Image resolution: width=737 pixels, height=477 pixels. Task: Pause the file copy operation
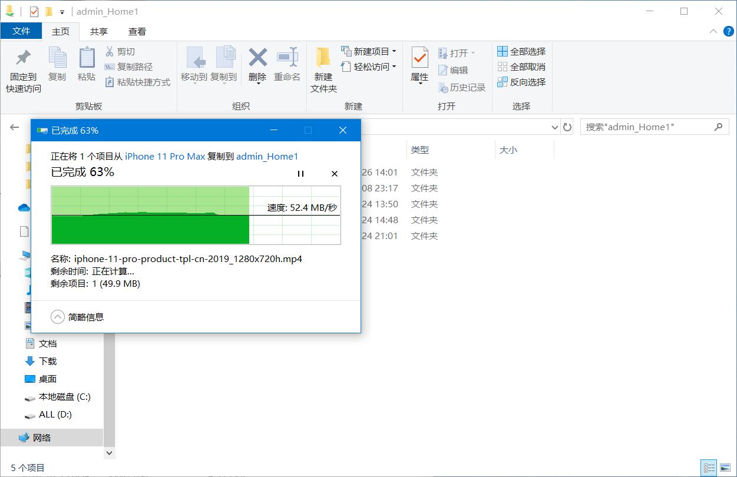[x=301, y=173]
